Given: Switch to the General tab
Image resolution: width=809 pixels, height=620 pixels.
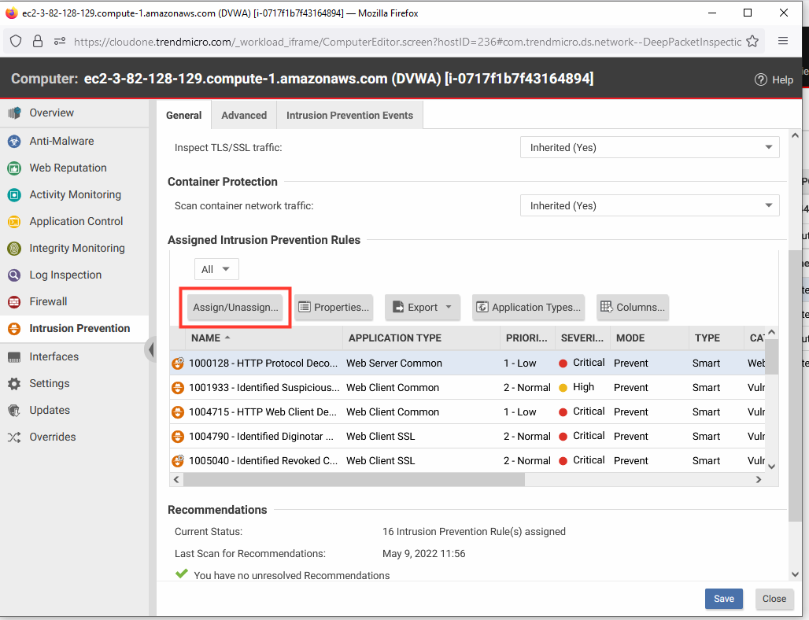Looking at the screenshot, I should (183, 115).
